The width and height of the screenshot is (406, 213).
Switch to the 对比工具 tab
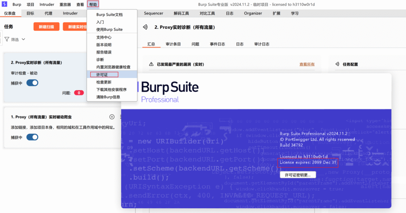click(x=207, y=13)
